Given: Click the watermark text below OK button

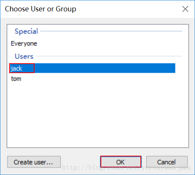Looking at the screenshot, I should point(126,167).
